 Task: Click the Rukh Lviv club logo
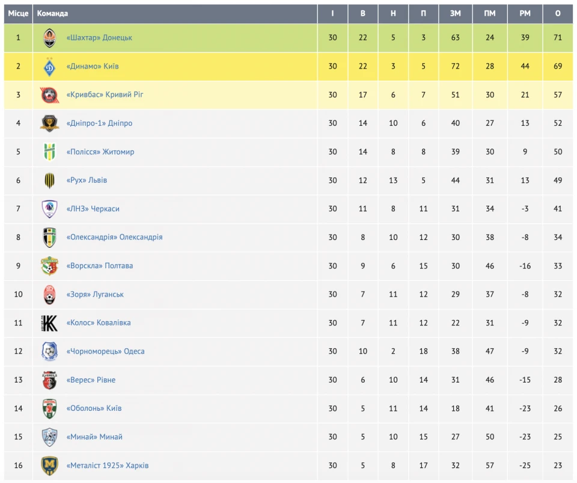pyautogui.click(x=49, y=180)
